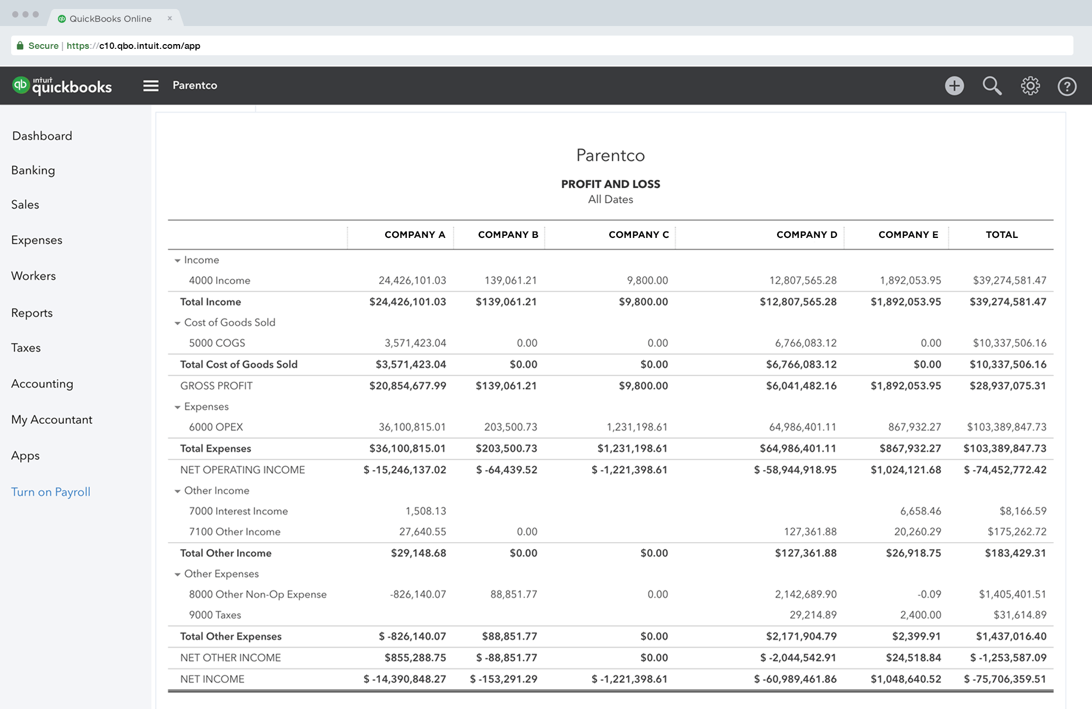This screenshot has width=1092, height=709.
Task: Click the COMPANY E column header
Action: 908,235
